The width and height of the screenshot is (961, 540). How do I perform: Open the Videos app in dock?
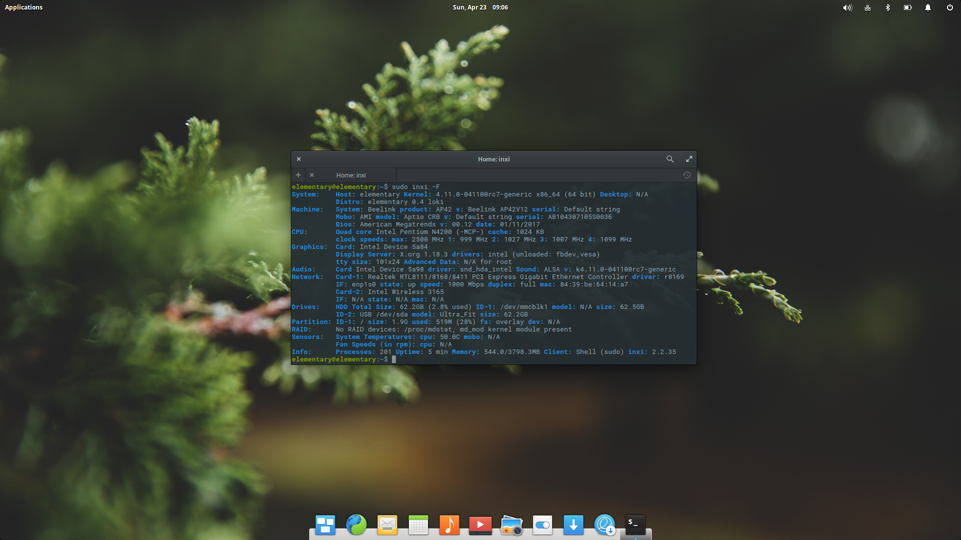480,525
